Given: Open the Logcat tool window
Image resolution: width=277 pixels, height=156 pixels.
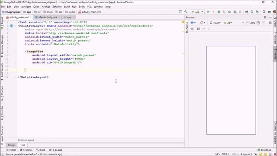Looking at the screenshot, I should (56, 150).
